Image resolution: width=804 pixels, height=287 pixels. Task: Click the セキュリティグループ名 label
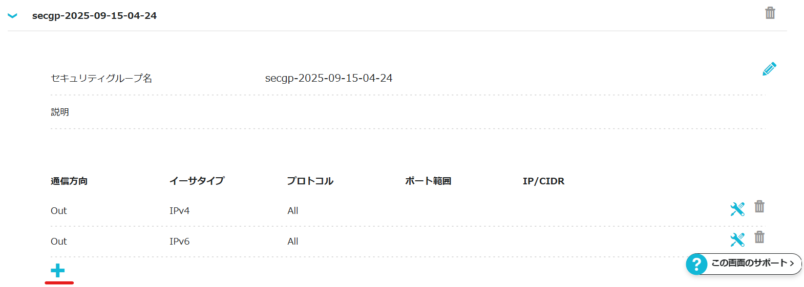pyautogui.click(x=101, y=78)
